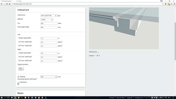Click the volume icon in system tray

click(x=163, y=98)
